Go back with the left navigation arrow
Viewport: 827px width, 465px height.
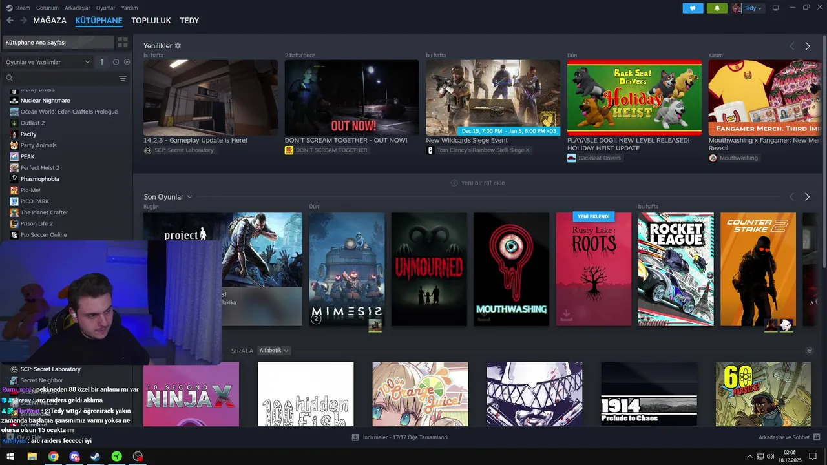pos(10,21)
